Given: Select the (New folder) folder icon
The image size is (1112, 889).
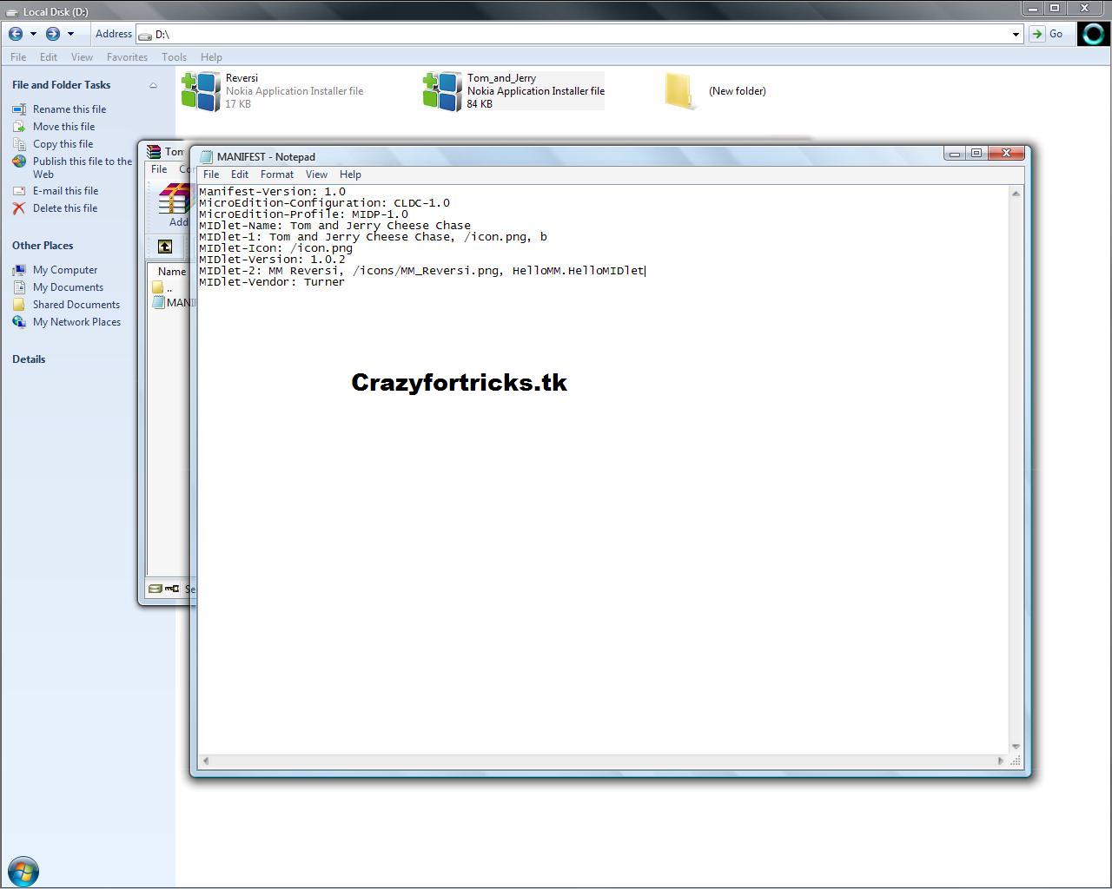Looking at the screenshot, I should point(681,91).
